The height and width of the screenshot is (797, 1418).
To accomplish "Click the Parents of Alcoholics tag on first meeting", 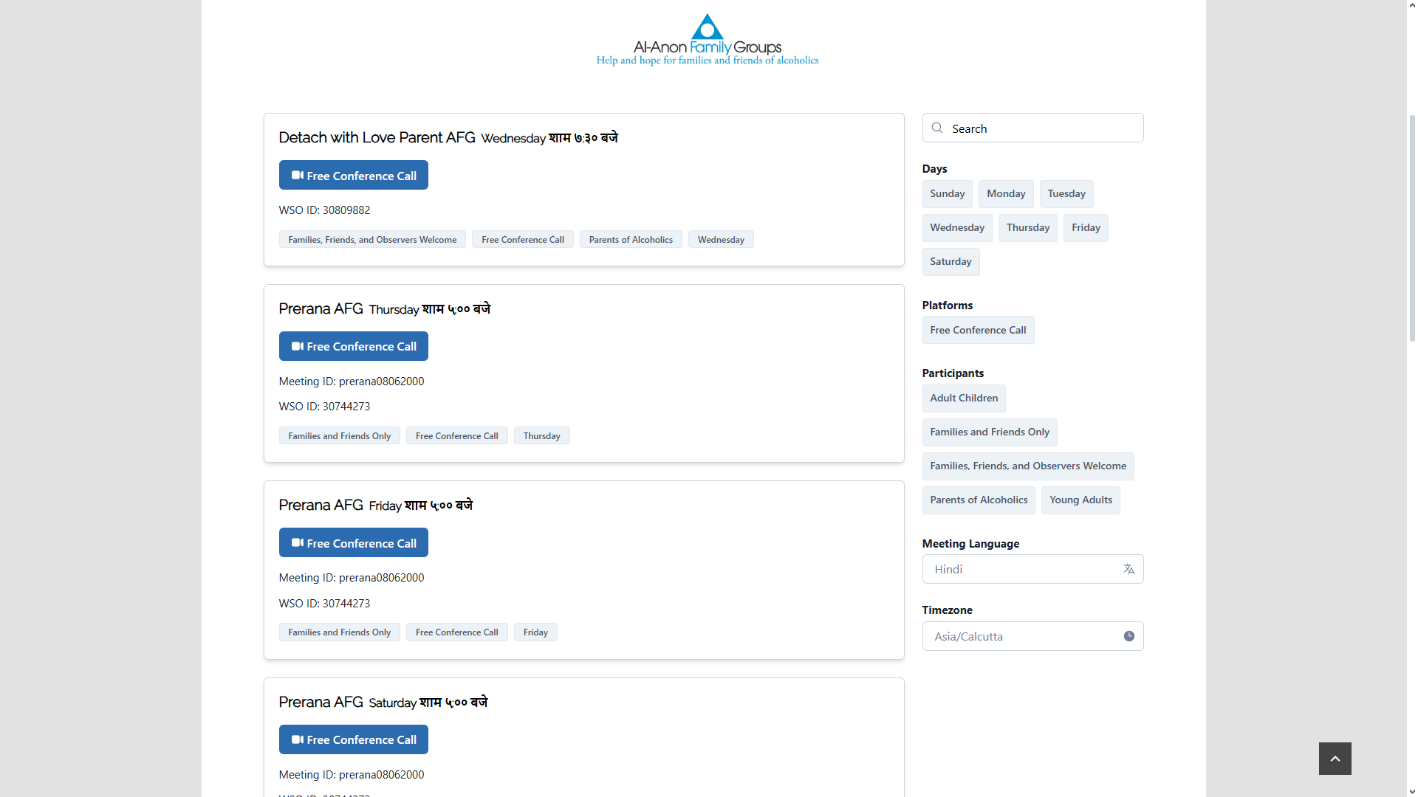I will [x=630, y=240].
